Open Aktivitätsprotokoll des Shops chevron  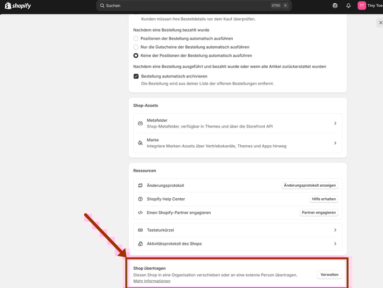[335, 244]
